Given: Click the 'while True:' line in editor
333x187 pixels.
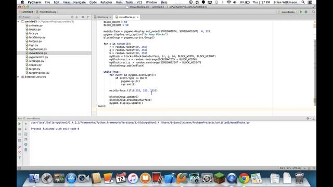Looking at the screenshot, I should tap(111, 72).
